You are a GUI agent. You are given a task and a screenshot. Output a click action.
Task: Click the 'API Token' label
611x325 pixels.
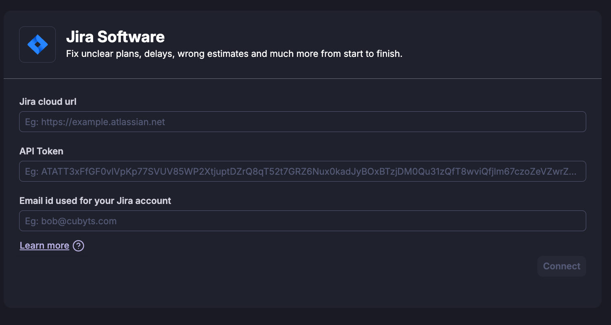(41, 152)
